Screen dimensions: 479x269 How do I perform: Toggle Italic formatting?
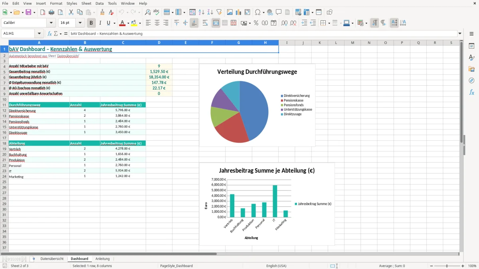(x=100, y=23)
